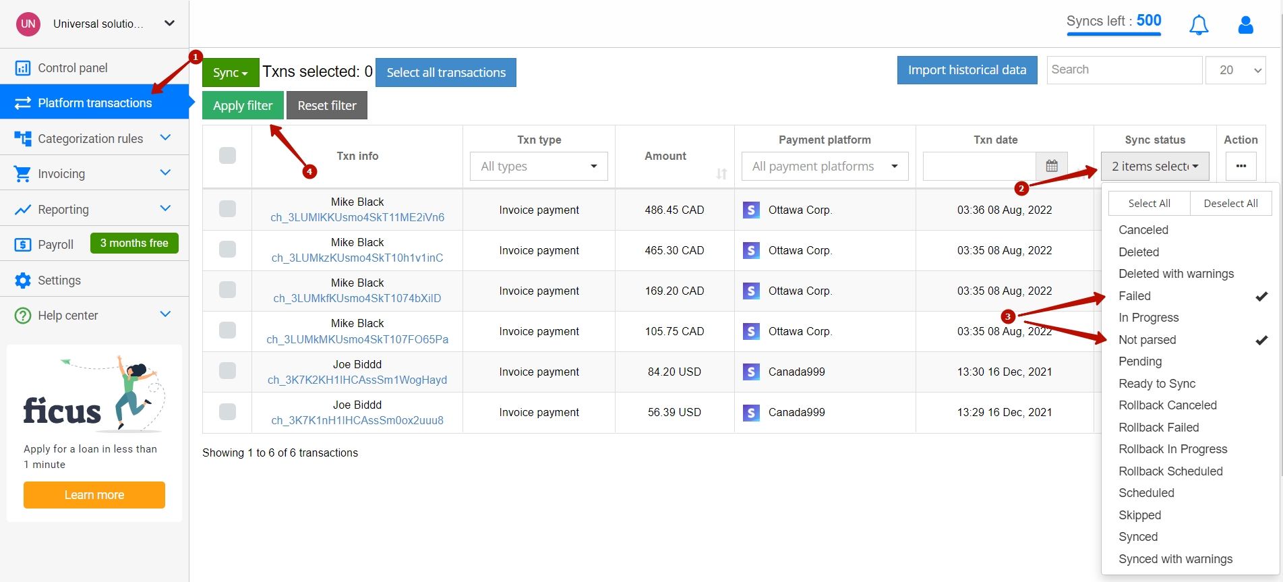Click the Payroll dollar icon
Viewport: 1283px width, 582px height.
point(23,245)
